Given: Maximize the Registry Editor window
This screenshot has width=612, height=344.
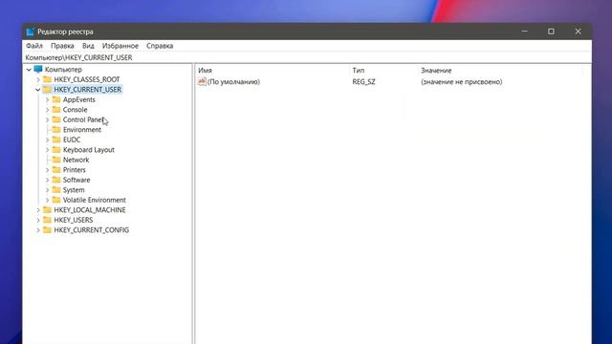Looking at the screenshot, I should (x=551, y=32).
